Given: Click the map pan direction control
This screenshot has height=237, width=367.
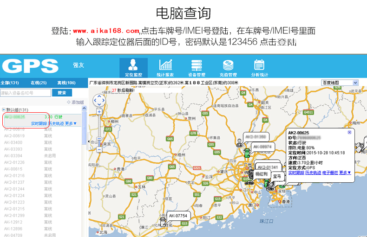Looking at the screenshot, I should pyautogui.click(x=99, y=101).
